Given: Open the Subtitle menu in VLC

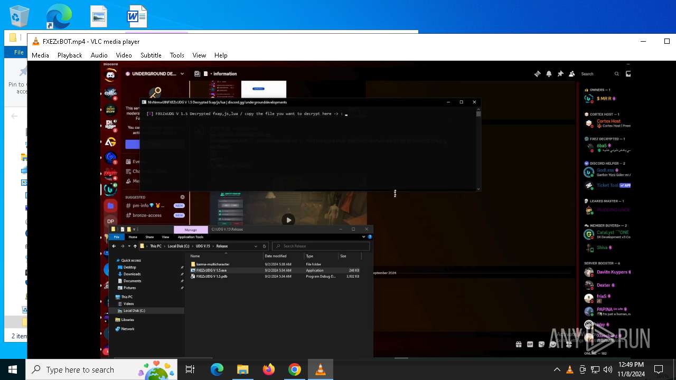Looking at the screenshot, I should click(x=151, y=55).
